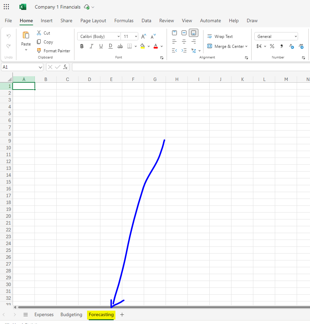Image resolution: width=310 pixels, height=324 pixels.
Task: Select the Format Painter tool
Action: pyautogui.click(x=54, y=51)
